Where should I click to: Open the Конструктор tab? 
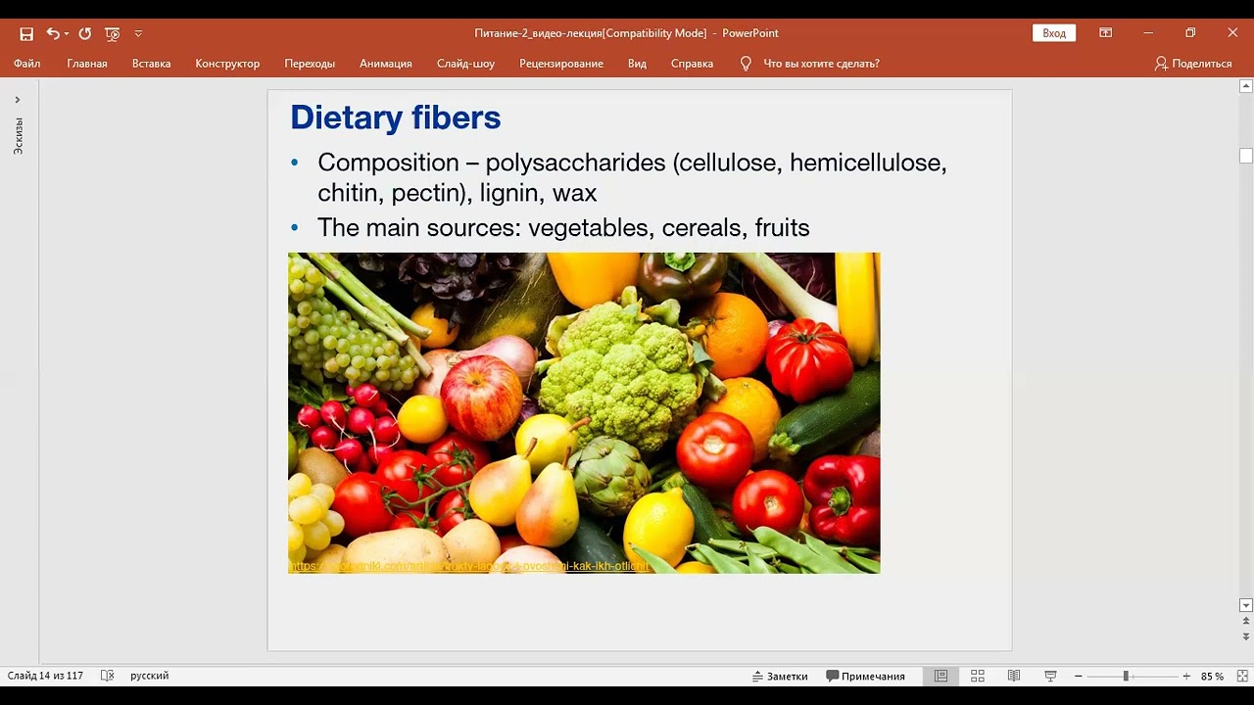coord(227,63)
